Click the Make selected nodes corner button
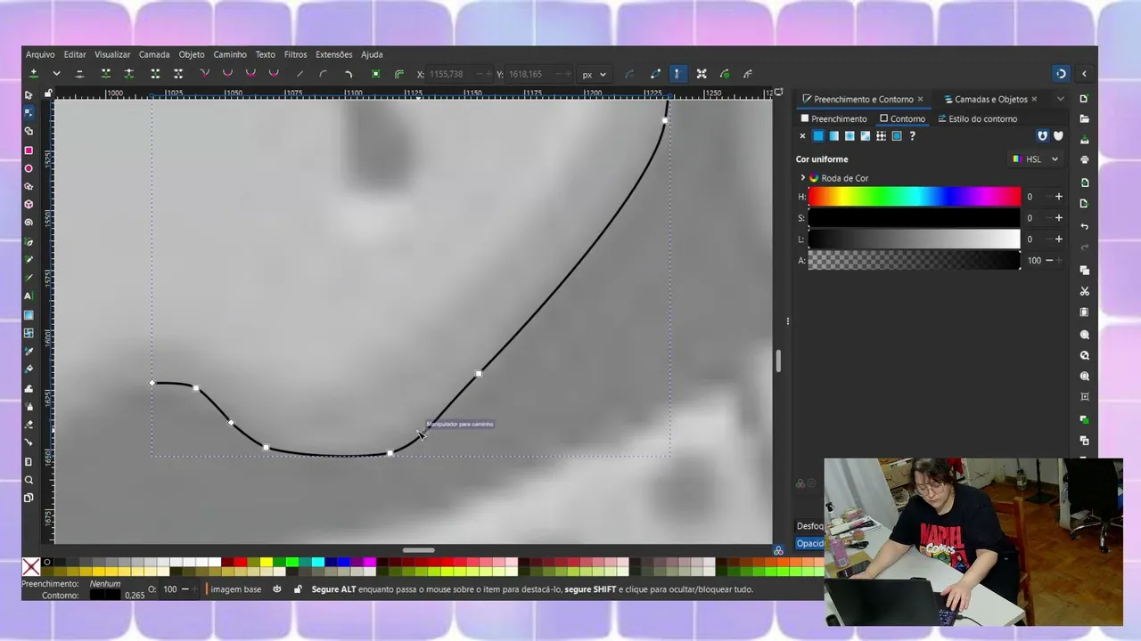 (x=204, y=74)
